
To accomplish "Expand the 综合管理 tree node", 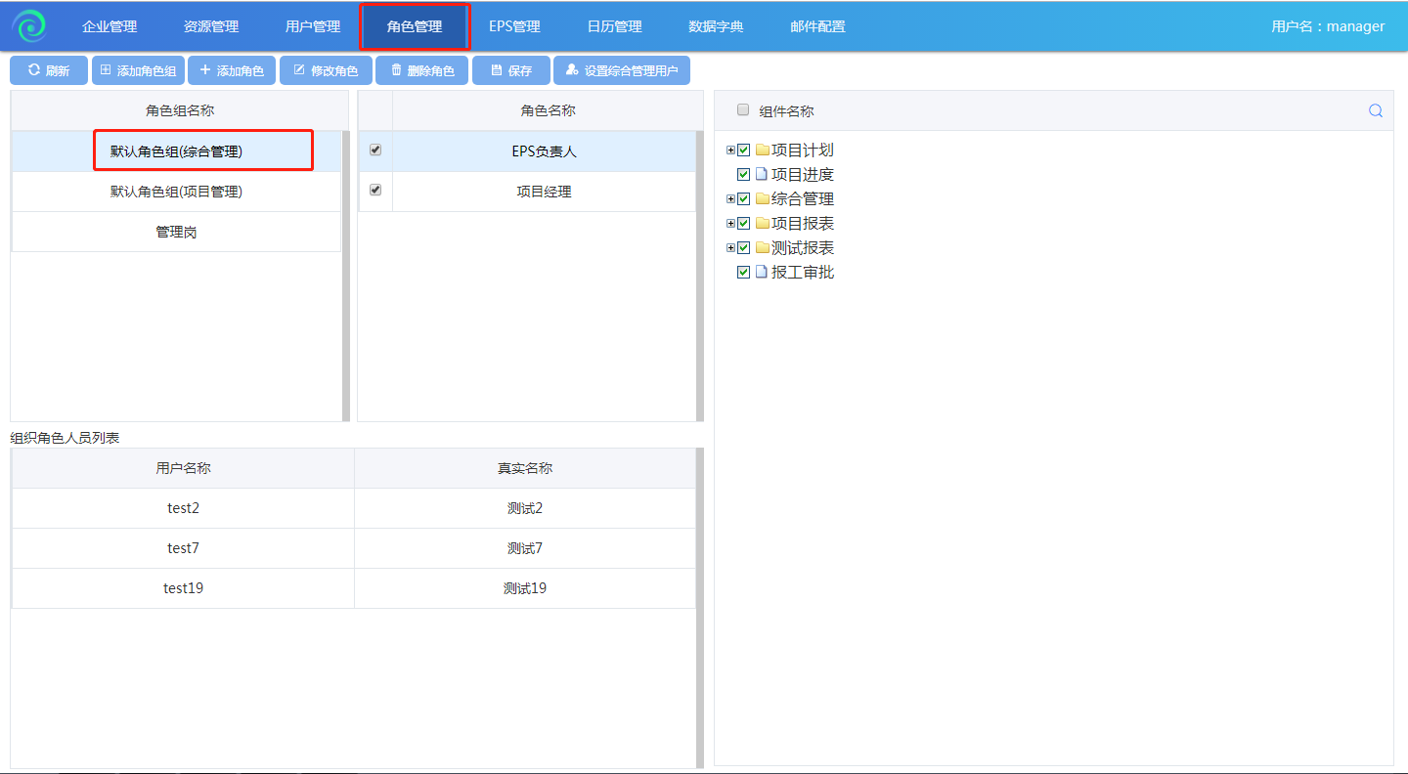I will pyautogui.click(x=730, y=199).
